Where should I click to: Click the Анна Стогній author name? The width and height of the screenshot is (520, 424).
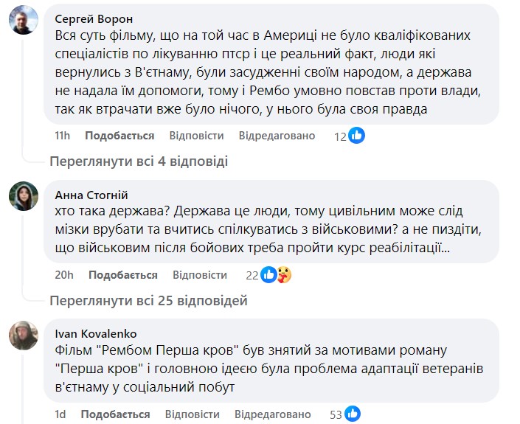tap(91, 195)
